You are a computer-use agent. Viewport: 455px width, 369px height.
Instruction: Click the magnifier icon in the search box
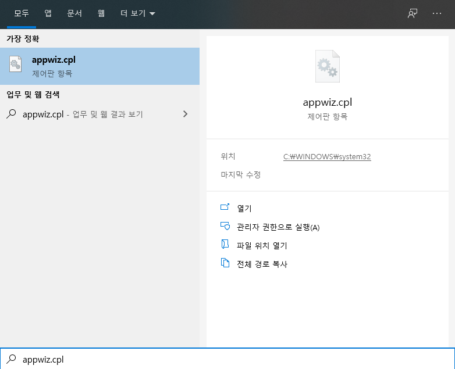11,359
